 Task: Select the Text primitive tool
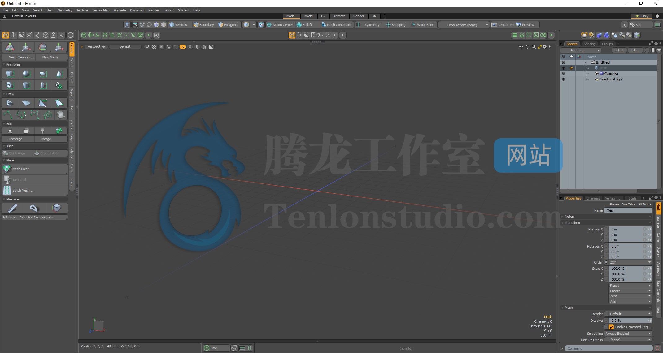59,85
